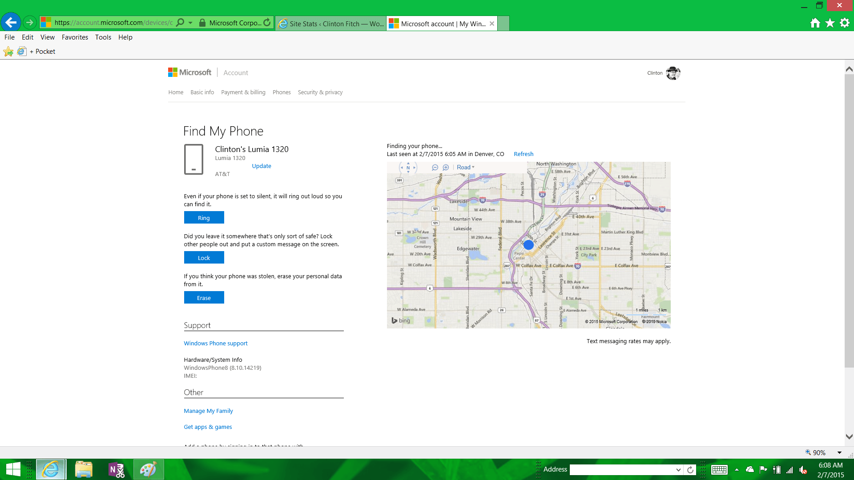This screenshot has width=854, height=480.
Task: Click the Refresh location link
Action: click(524, 154)
